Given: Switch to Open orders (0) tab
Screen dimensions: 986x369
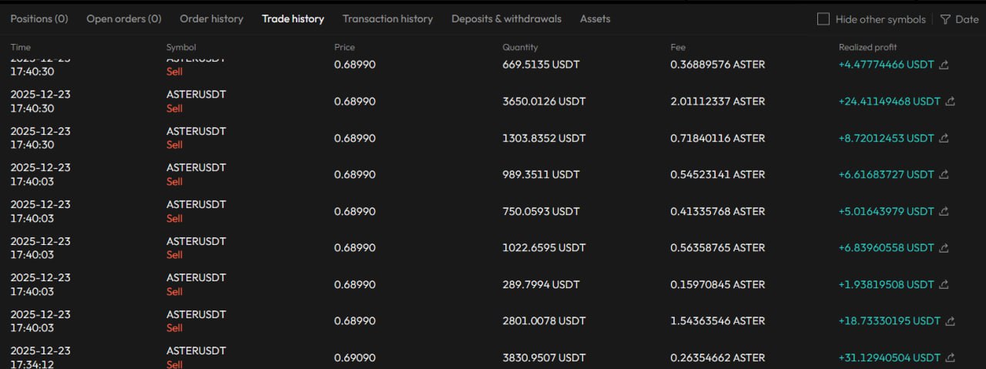Looking at the screenshot, I should tap(124, 18).
